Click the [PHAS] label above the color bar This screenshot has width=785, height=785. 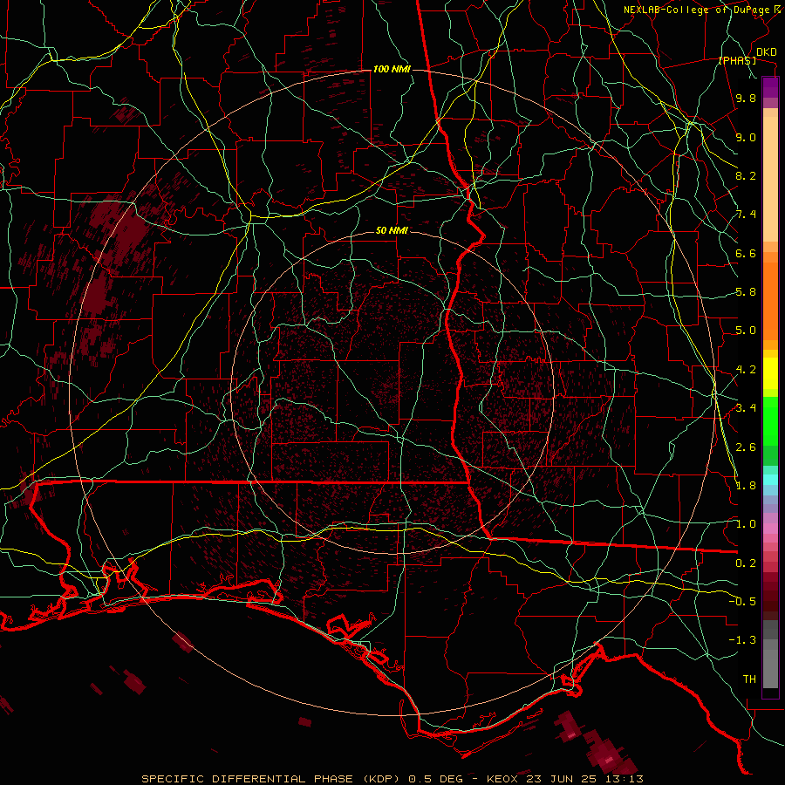(x=737, y=60)
